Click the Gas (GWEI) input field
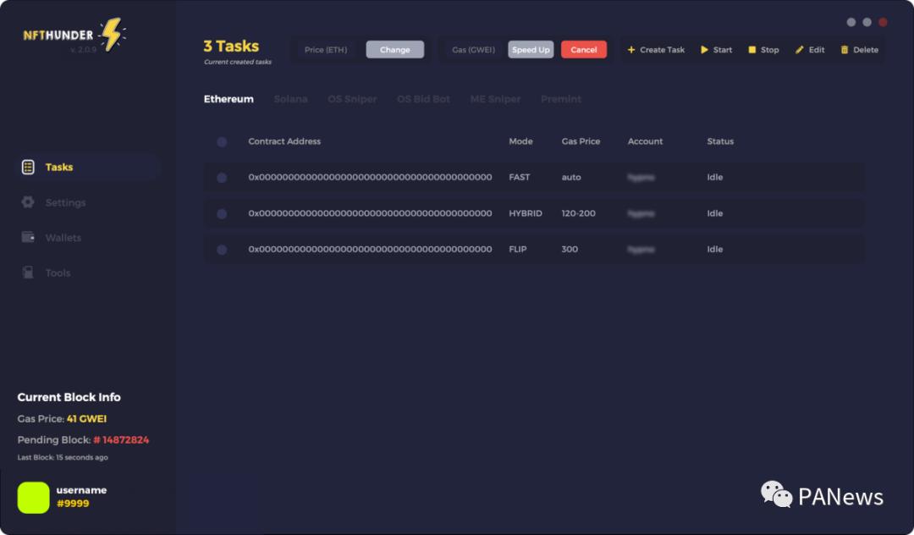The image size is (914, 535). pos(473,50)
